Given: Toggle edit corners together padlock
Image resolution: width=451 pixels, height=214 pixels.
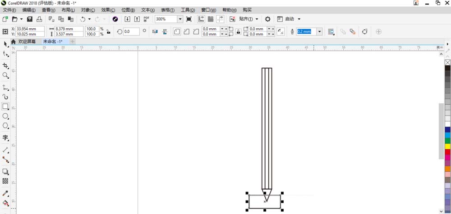Looking at the screenshot, I should [x=239, y=31].
